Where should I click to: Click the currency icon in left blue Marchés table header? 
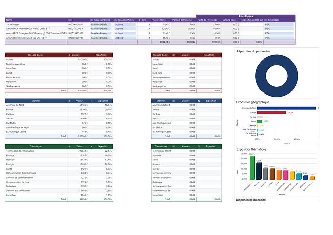[x=69, y=101]
